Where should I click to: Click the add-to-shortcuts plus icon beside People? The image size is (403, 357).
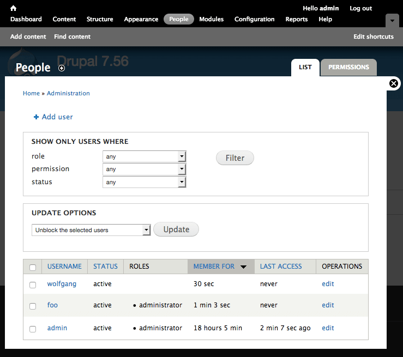pyautogui.click(x=62, y=68)
